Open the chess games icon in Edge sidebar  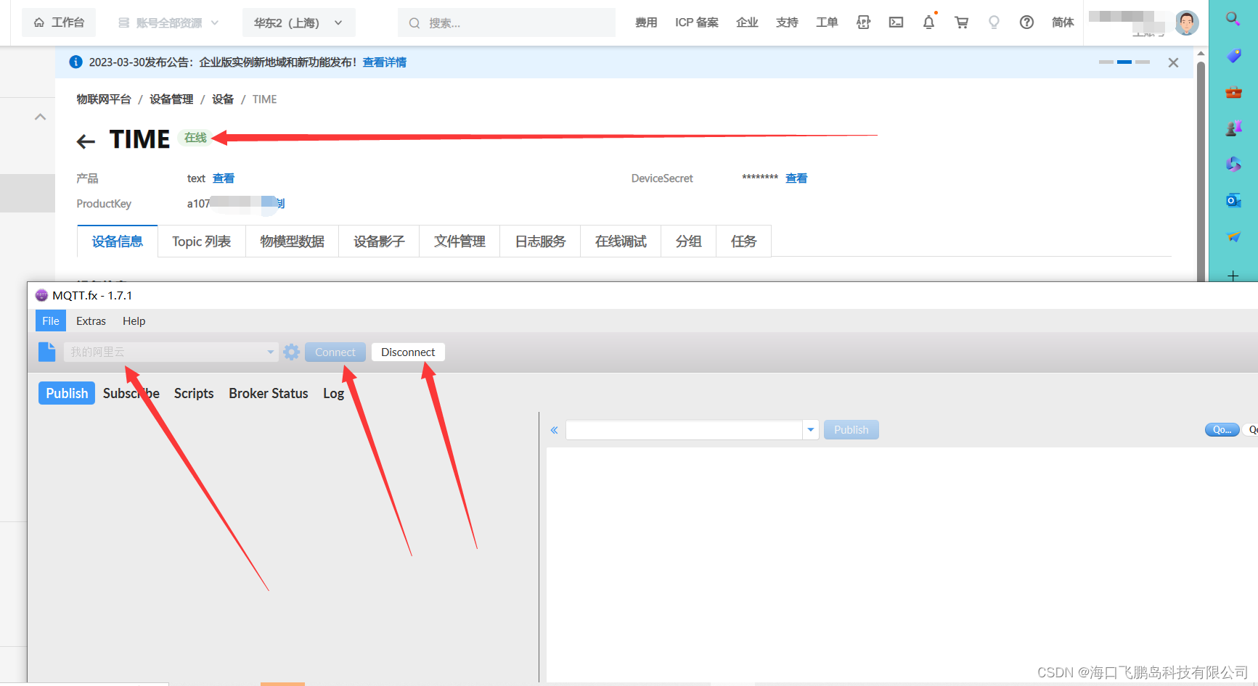(1233, 128)
